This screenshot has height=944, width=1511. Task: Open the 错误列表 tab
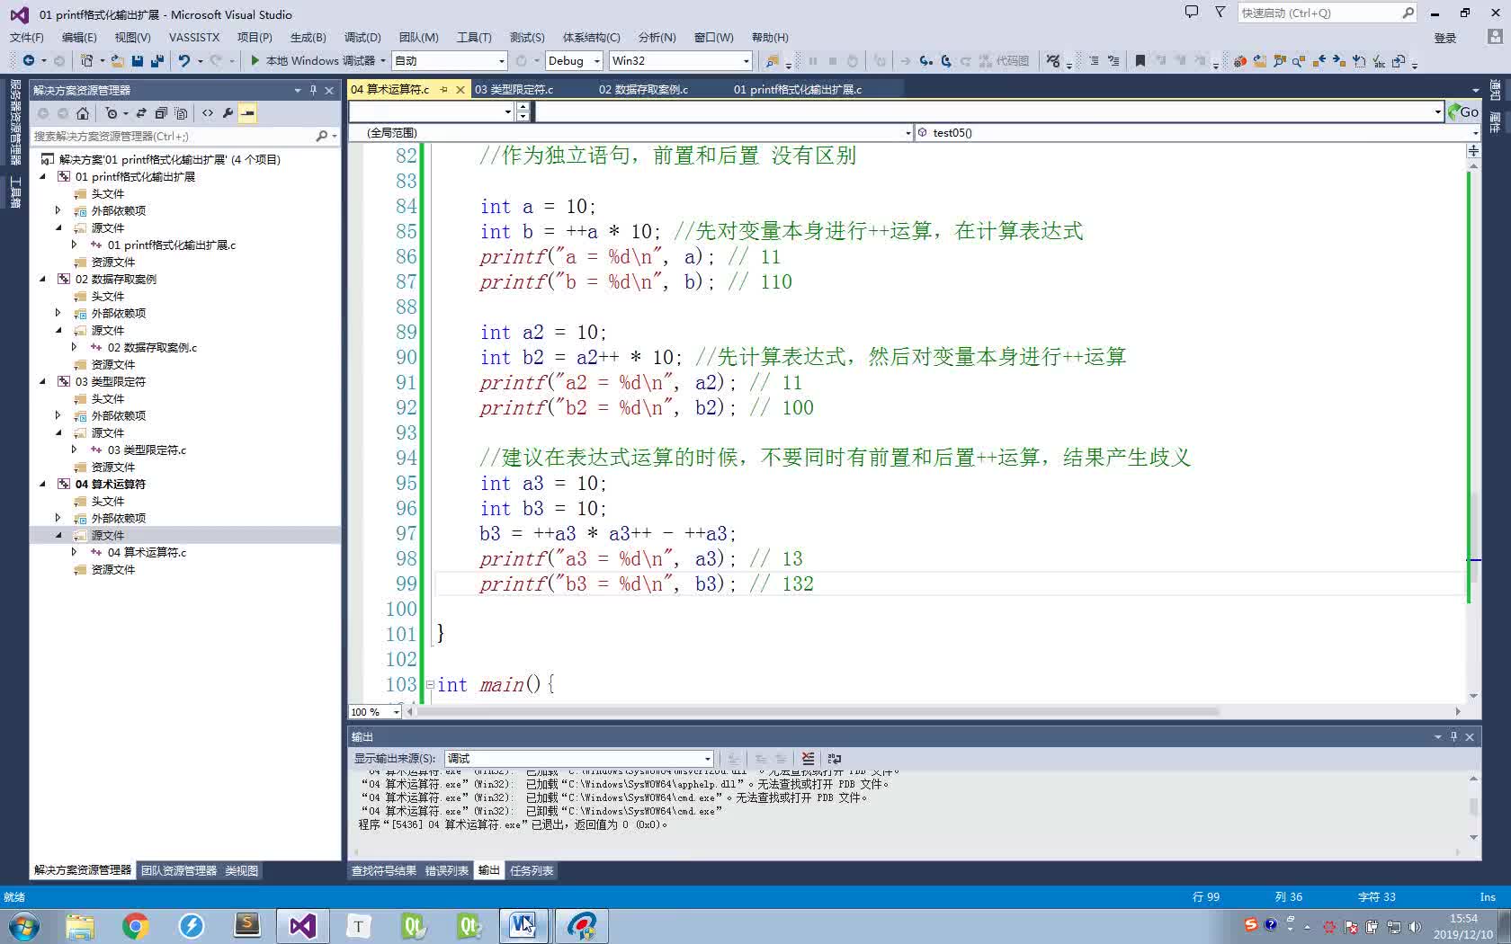click(447, 870)
